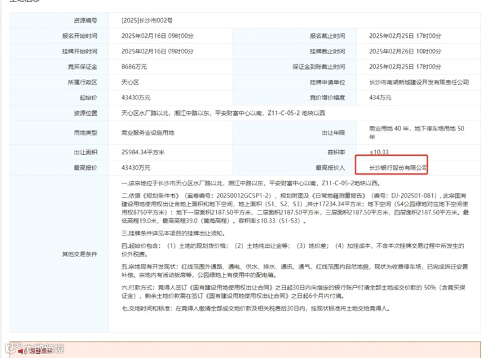Select deposit value 8686万元
The height and width of the screenshot is (358, 485).
134,67
